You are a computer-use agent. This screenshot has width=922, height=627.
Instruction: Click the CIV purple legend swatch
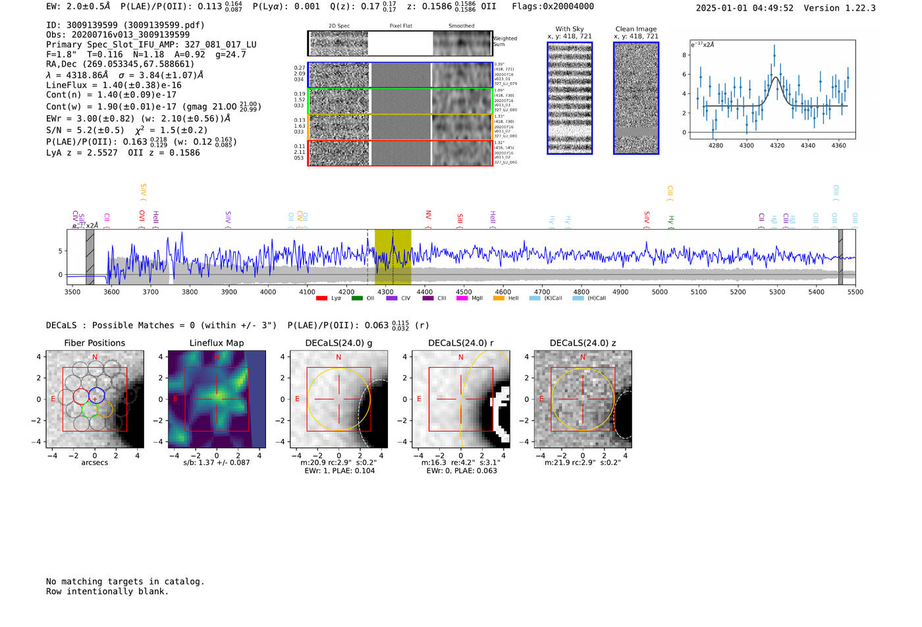(x=392, y=298)
